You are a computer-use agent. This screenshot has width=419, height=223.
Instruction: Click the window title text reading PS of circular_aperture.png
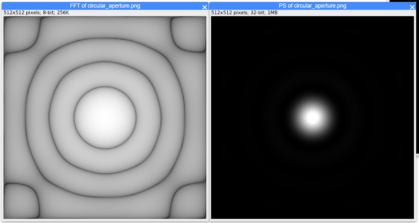pos(312,6)
